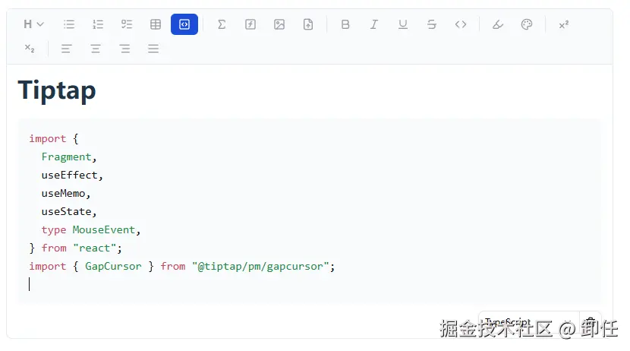
Task: Click the "react" string in code
Action: pos(94,248)
